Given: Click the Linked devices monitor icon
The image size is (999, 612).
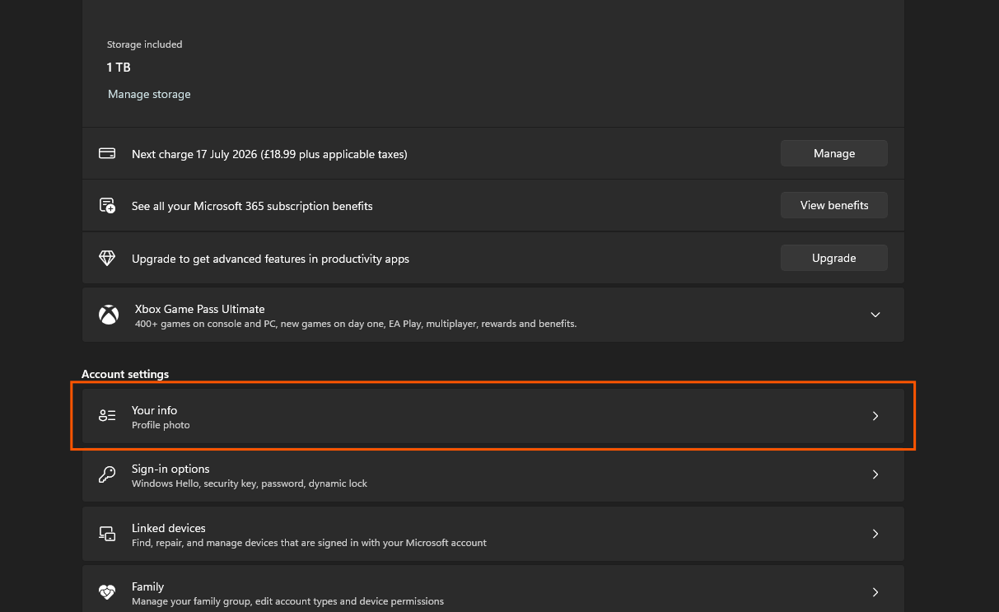Looking at the screenshot, I should click(107, 534).
